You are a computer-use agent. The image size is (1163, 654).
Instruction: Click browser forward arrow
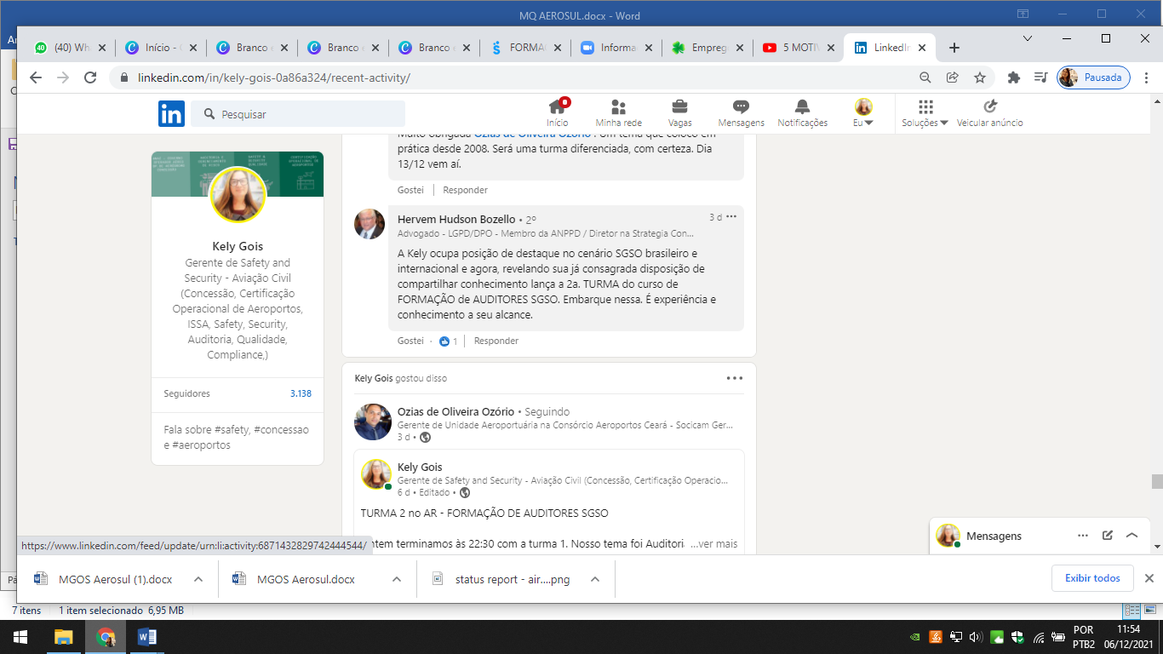pos(62,77)
